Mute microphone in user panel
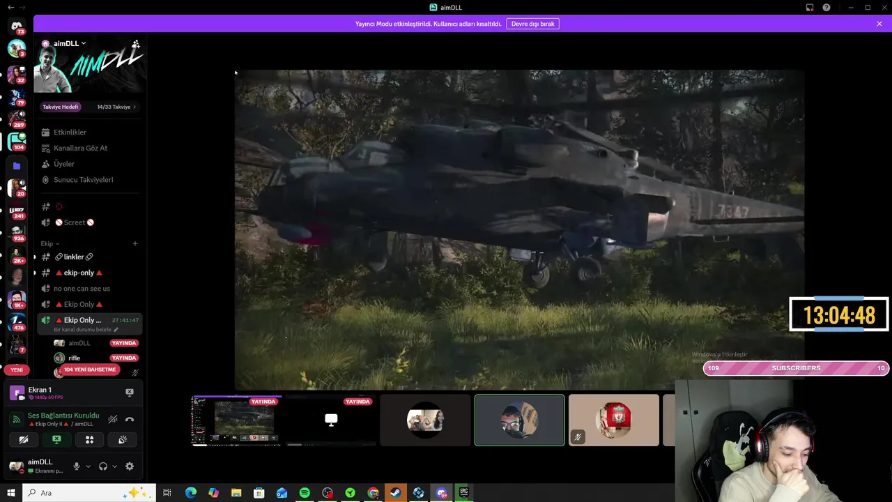892x502 pixels. [x=77, y=466]
